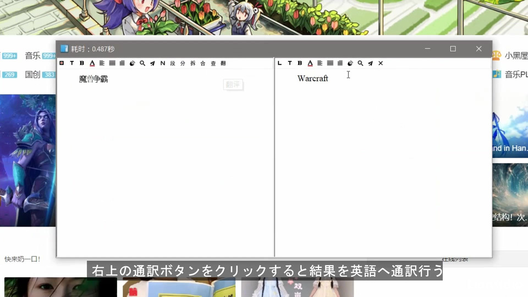The height and width of the screenshot is (297, 528).
Task: Minimize the 耗时 window
Action: [x=428, y=49]
